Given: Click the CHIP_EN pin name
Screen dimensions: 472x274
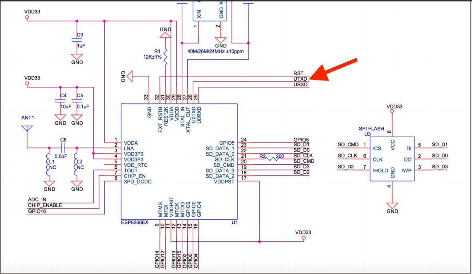Looking at the screenshot, I should tap(135, 176).
